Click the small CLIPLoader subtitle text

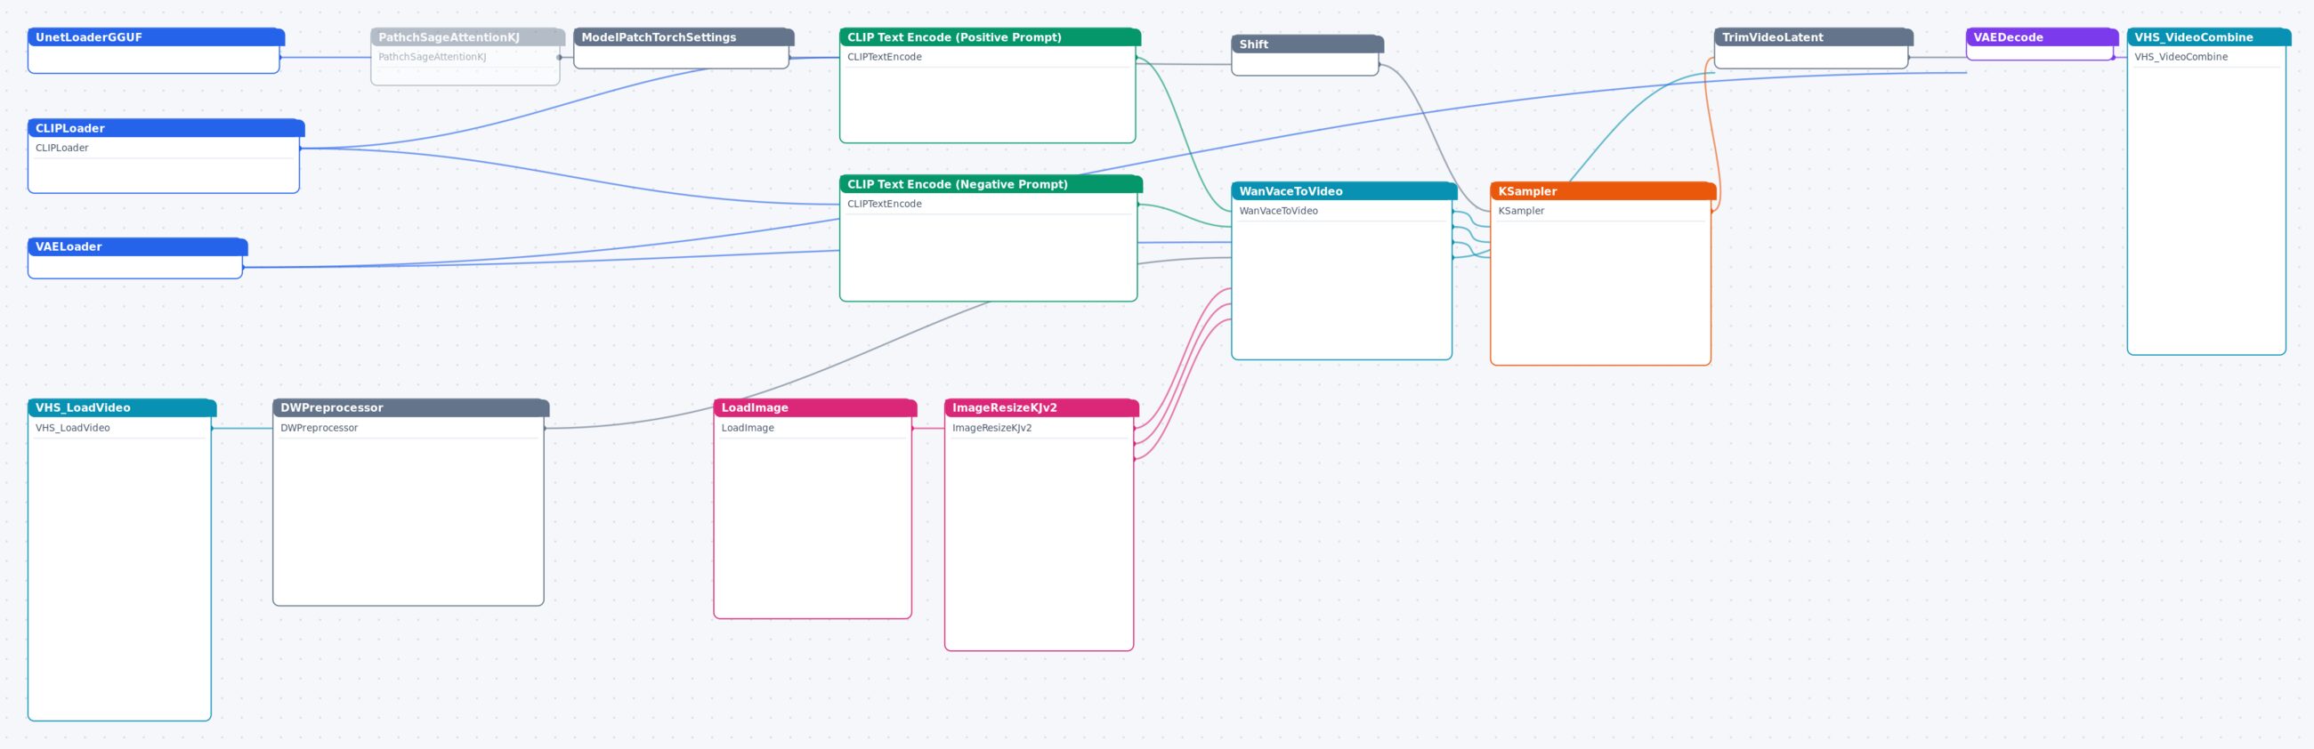tap(62, 149)
